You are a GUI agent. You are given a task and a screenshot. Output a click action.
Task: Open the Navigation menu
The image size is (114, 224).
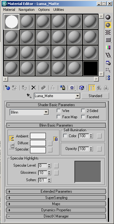pos(27,10)
